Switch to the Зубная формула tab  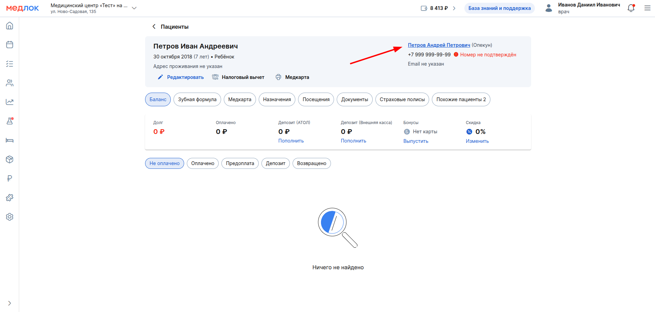(x=197, y=99)
